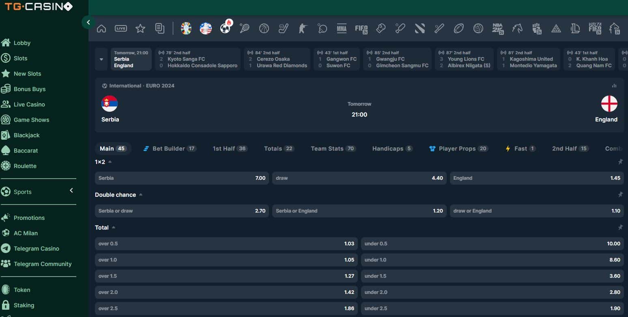Screen dimensions: 628x317
Task: Pin the Double chance market
Action: pyautogui.click(x=620, y=195)
